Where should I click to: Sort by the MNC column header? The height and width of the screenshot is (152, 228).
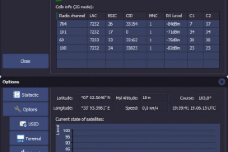point(155,16)
